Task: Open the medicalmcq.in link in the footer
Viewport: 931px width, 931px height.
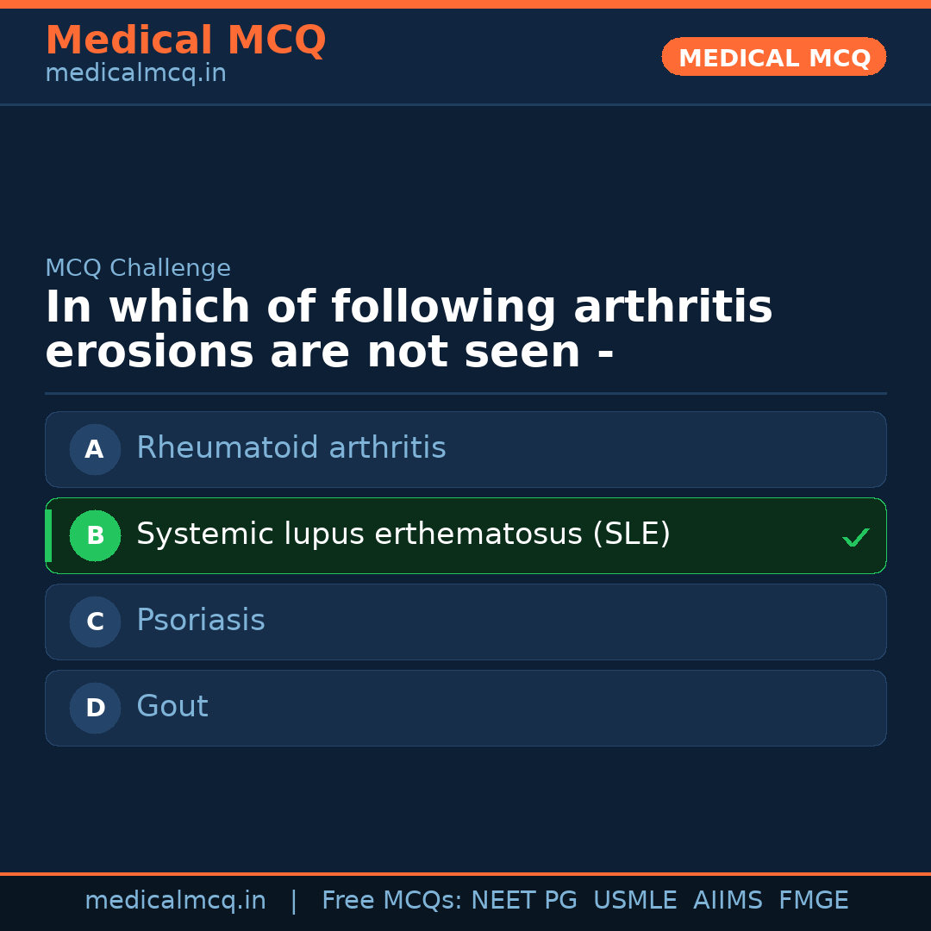Action: [175, 901]
